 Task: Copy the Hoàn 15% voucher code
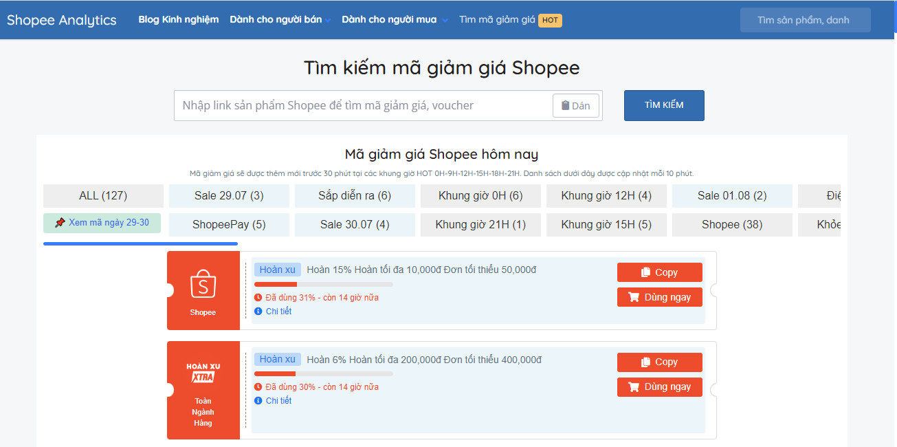point(659,272)
